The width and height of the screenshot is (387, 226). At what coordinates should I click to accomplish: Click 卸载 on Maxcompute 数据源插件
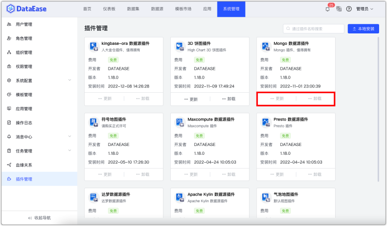click(228, 175)
